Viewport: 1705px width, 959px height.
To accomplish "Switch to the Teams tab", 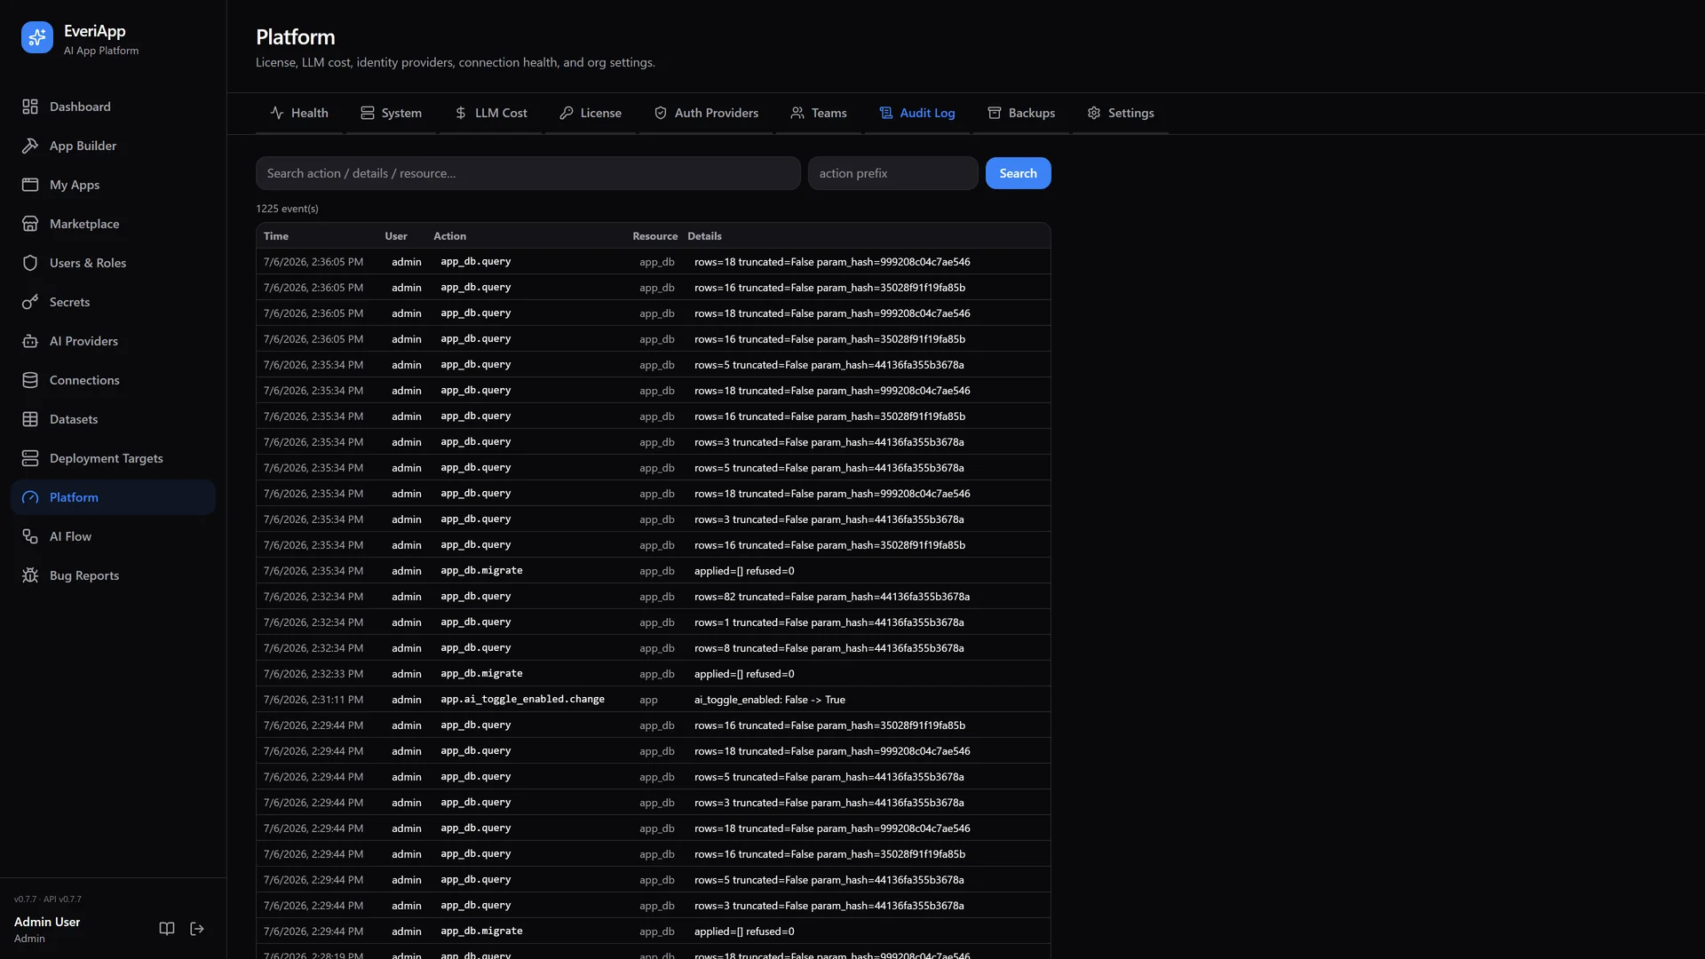I will 819,113.
